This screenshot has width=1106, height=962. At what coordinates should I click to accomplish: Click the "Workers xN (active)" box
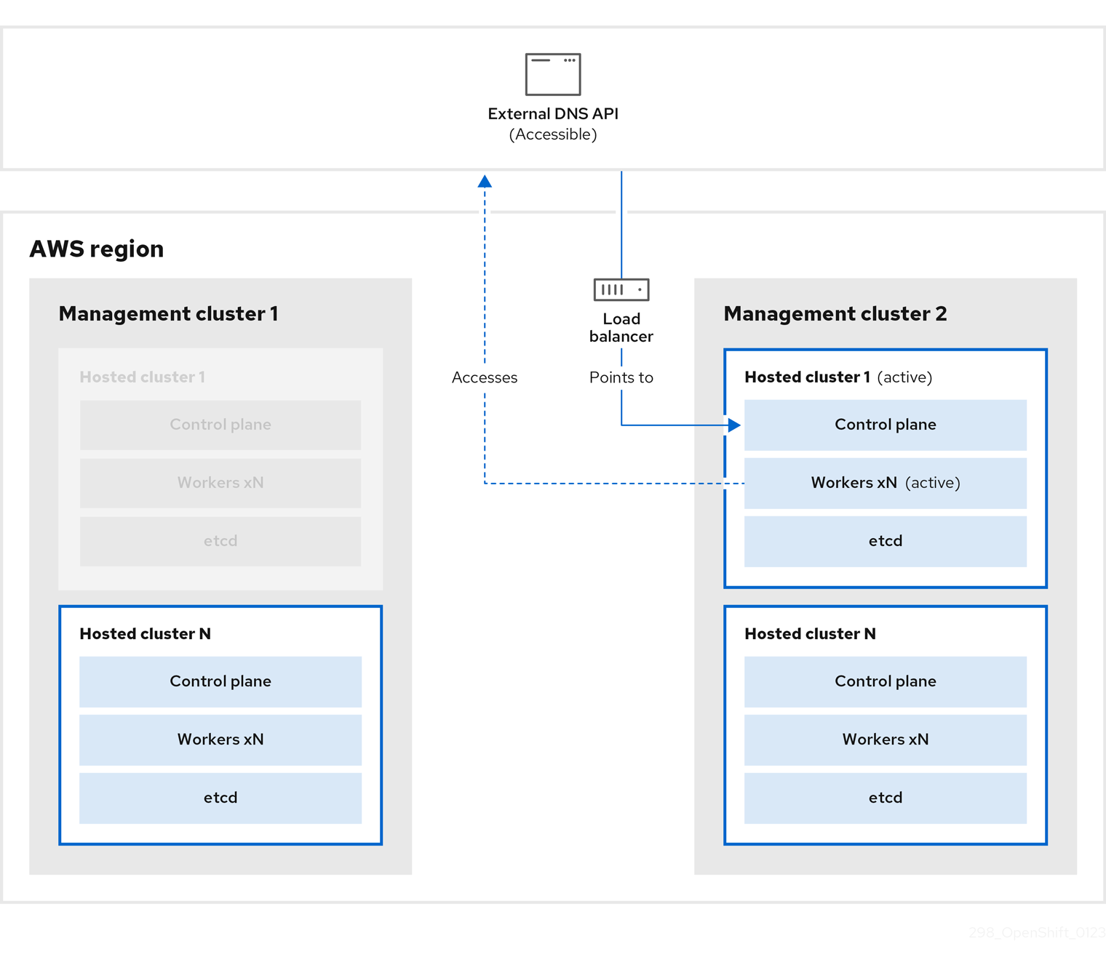tap(885, 483)
